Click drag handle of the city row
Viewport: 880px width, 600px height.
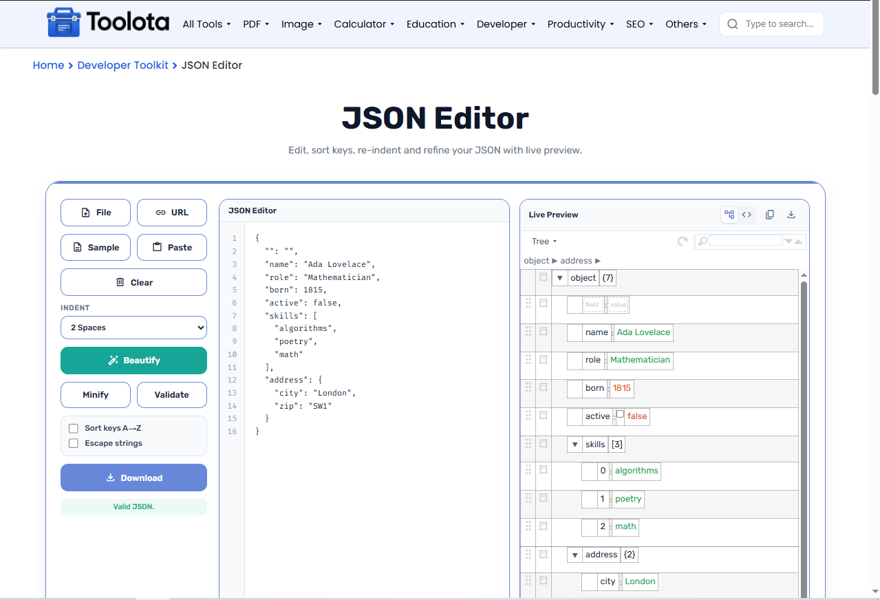[528, 580]
